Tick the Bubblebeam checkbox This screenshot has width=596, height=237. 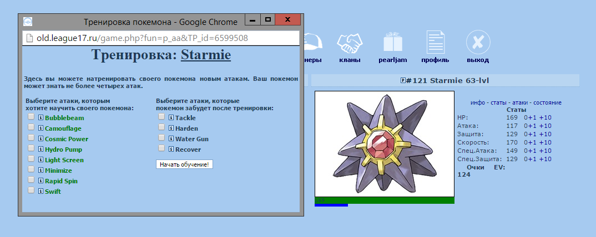tap(31, 117)
